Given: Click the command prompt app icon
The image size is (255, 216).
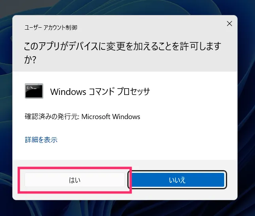Looking at the screenshot, I should tap(34, 91).
